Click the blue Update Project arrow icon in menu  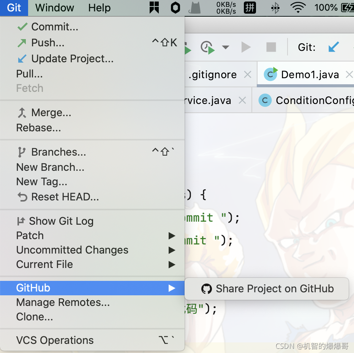pyautogui.click(x=22, y=59)
